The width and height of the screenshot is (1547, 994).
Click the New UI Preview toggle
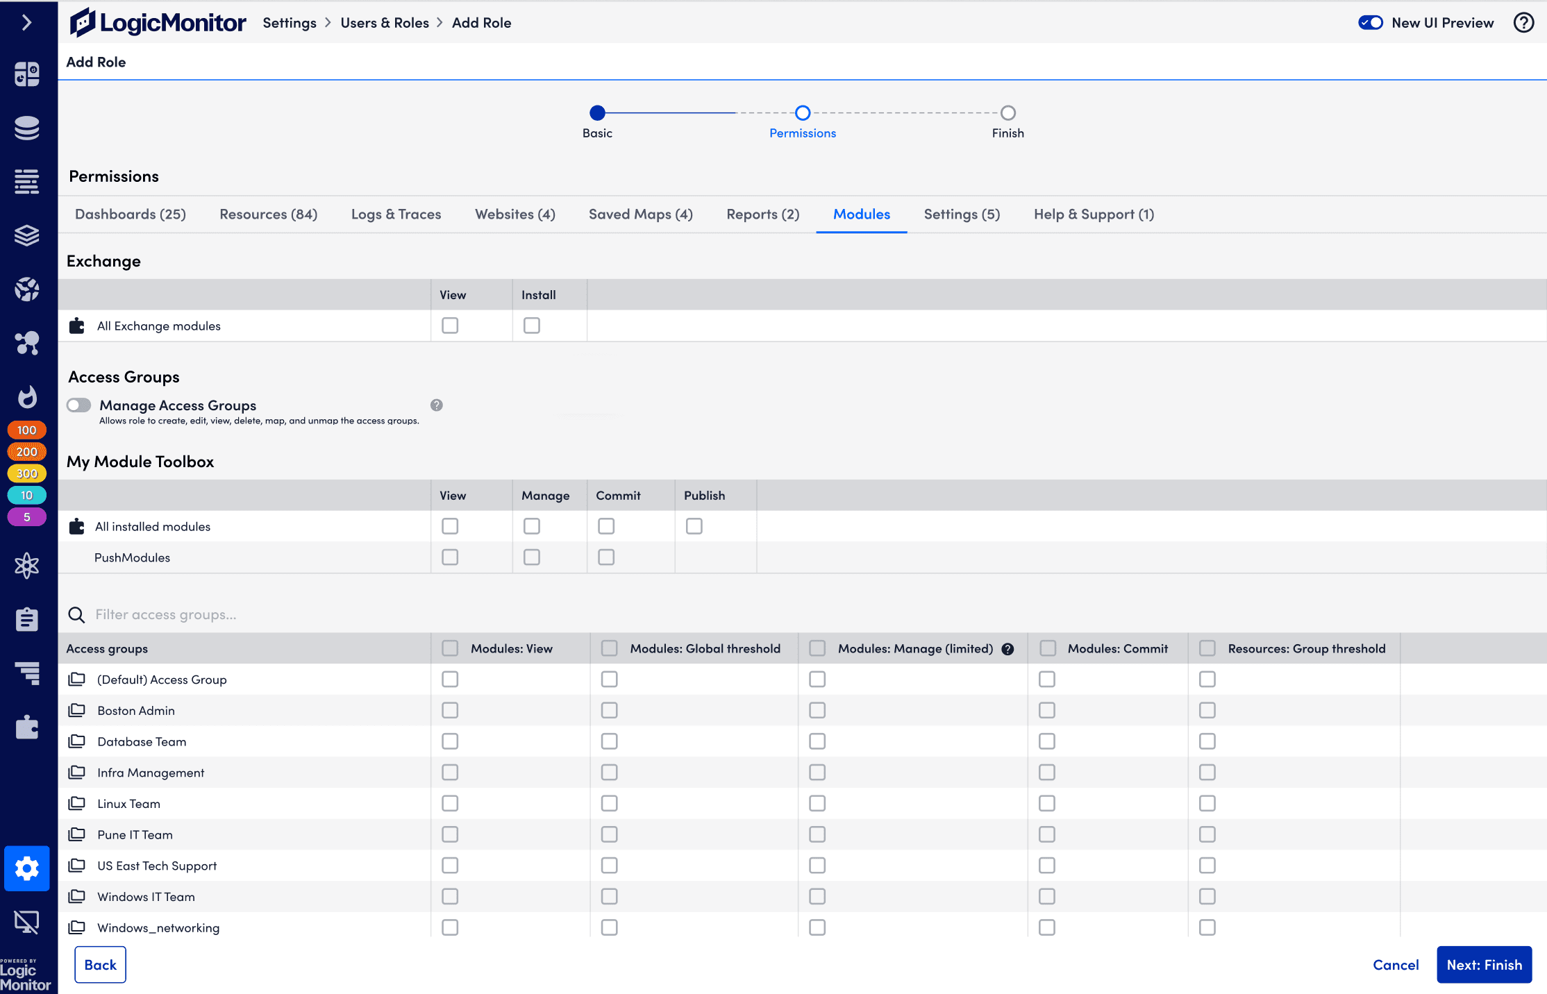[x=1370, y=22]
